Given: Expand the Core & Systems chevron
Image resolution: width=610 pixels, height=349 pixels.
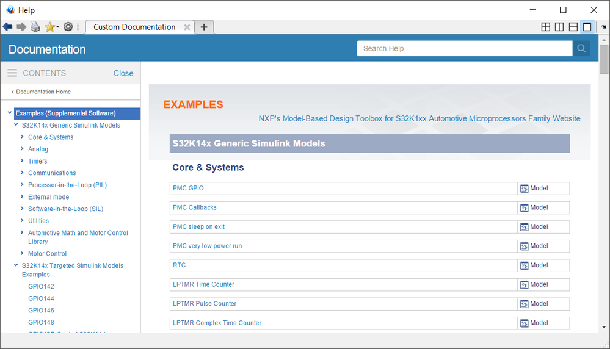Looking at the screenshot, I should [22, 137].
